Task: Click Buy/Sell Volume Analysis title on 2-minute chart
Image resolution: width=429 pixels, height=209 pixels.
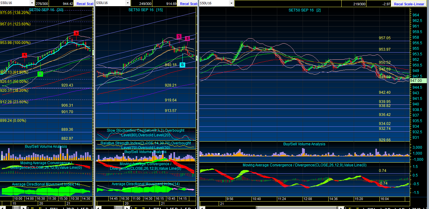Action: (304, 144)
